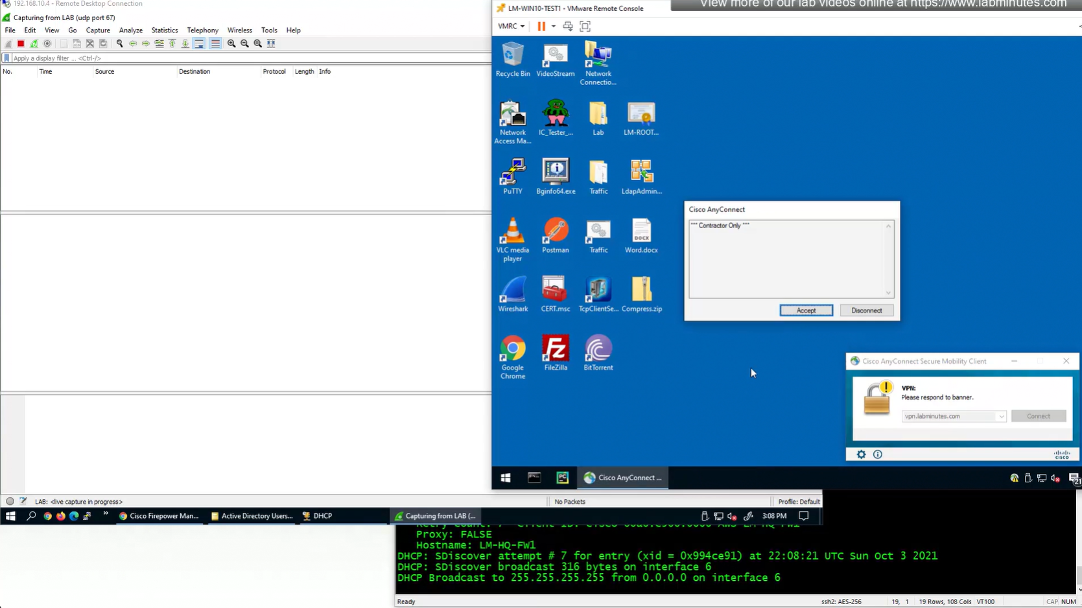Open the VPN server address dropdown

1001,416
